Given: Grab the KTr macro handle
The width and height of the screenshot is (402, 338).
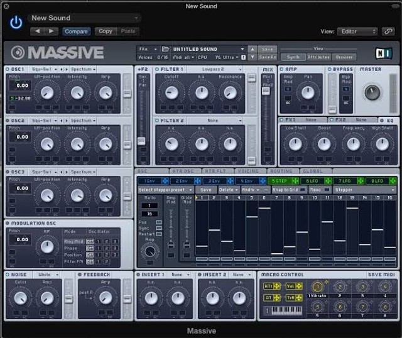Looking at the screenshot, I should 277,286.
